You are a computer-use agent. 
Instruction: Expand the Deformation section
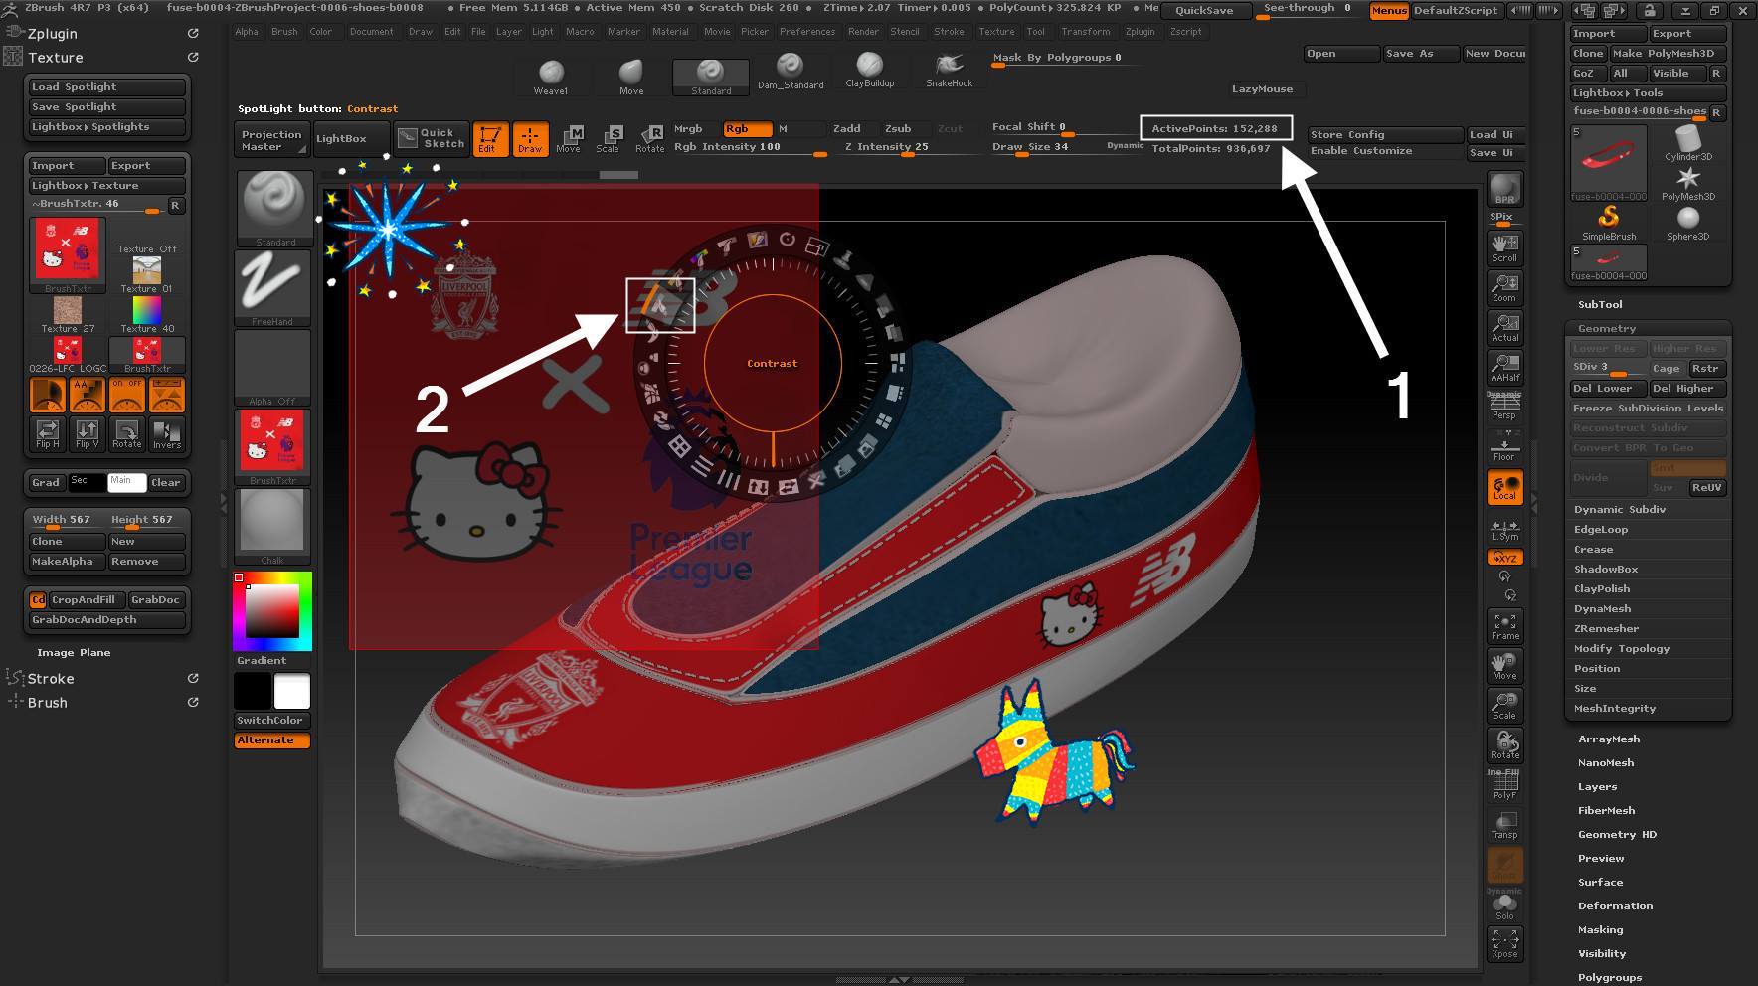click(x=1615, y=905)
